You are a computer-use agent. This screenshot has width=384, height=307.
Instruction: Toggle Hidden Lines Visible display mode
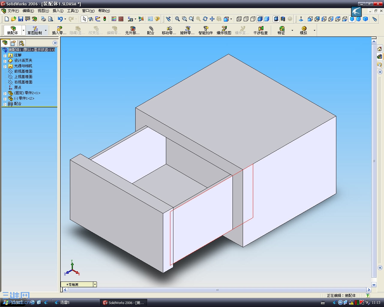point(246,19)
